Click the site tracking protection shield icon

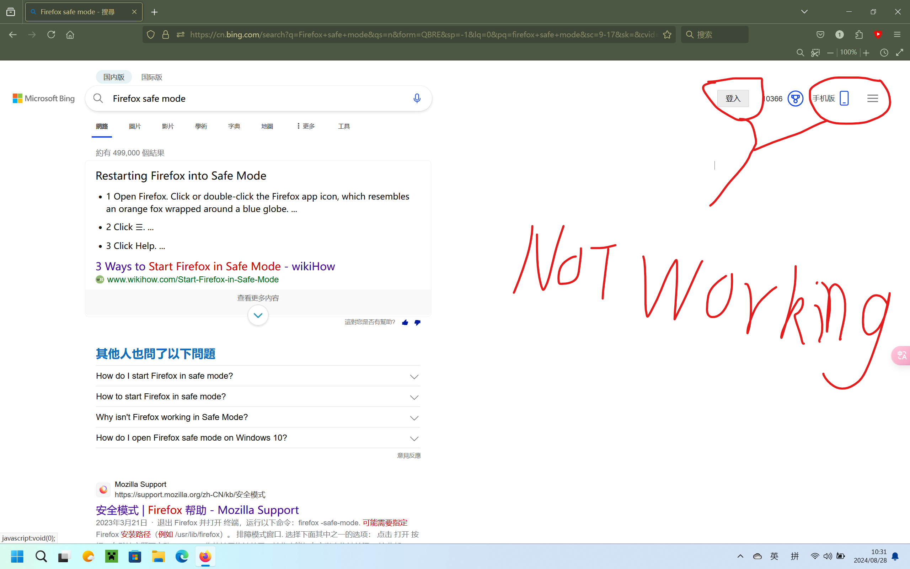pyautogui.click(x=151, y=34)
